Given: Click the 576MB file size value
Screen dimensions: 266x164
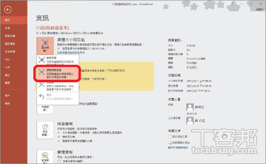Looking at the screenshot, I should (x=191, y=46).
